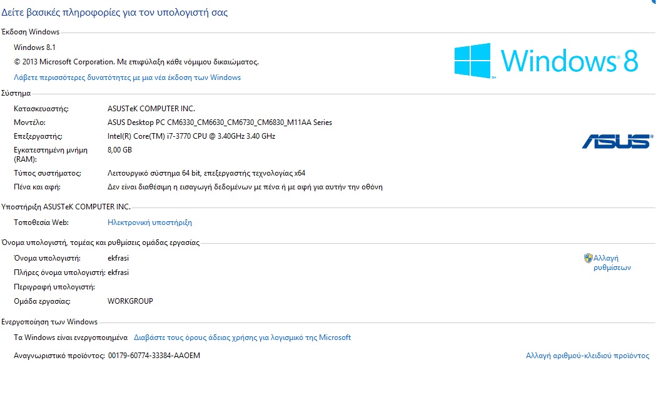
Task: Open Microsoft license terms link
Action: pos(242,337)
